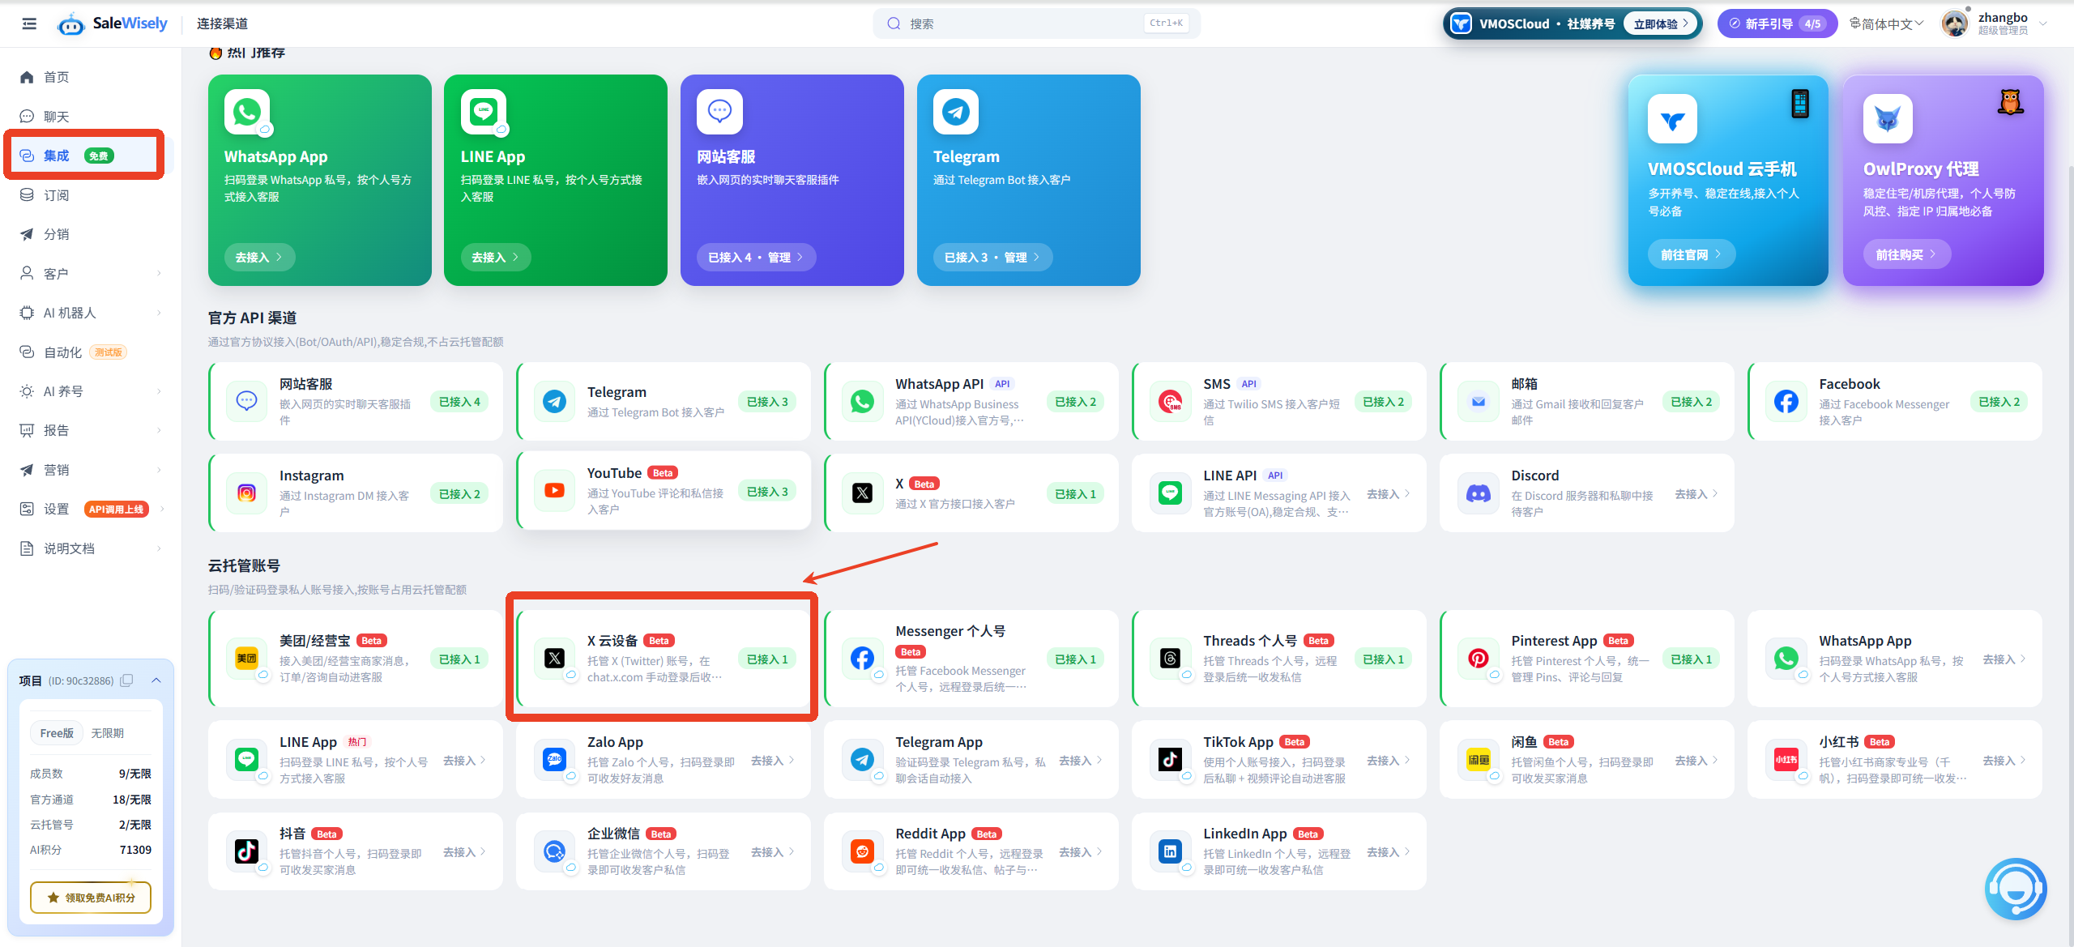The width and height of the screenshot is (2074, 947).
Task: Click the Threads 个人号 icon
Action: (1170, 658)
